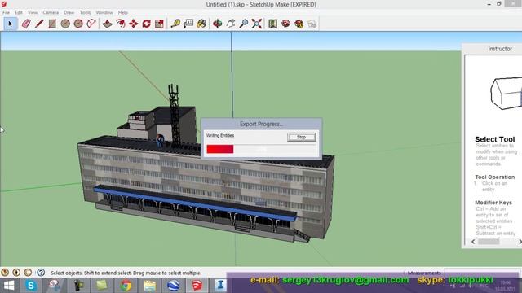Screen dimensions: 522x293
Task: Select the Orbit tool
Action: tap(218, 24)
